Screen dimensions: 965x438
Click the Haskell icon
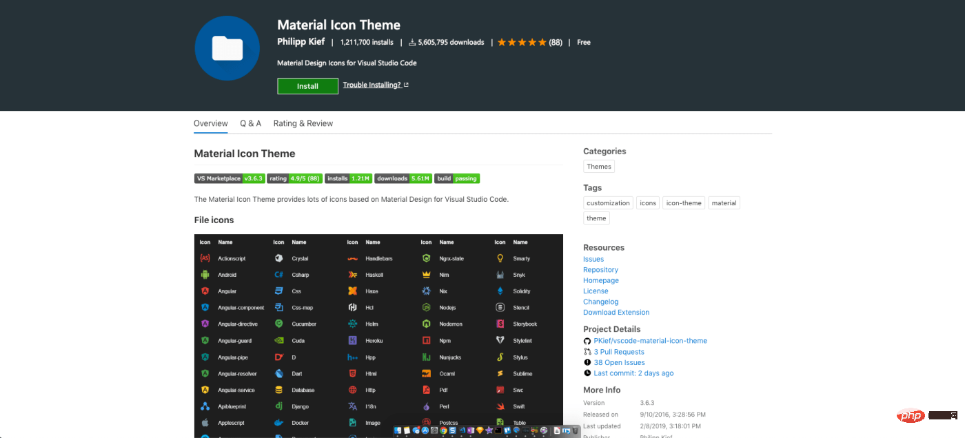click(352, 275)
